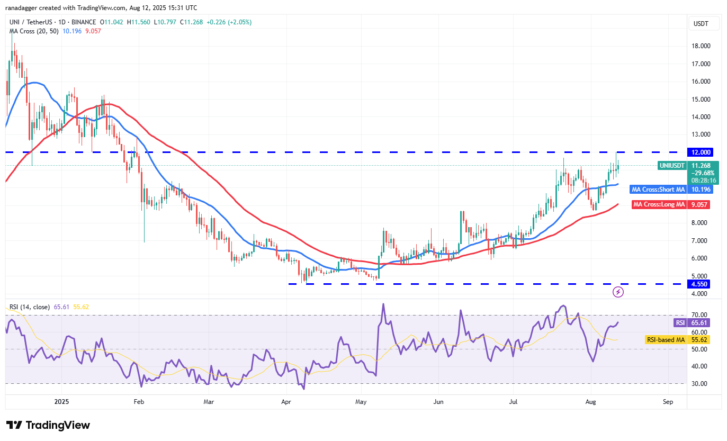
Task: Click the yellow RSI-based MA label
Action: 666,340
